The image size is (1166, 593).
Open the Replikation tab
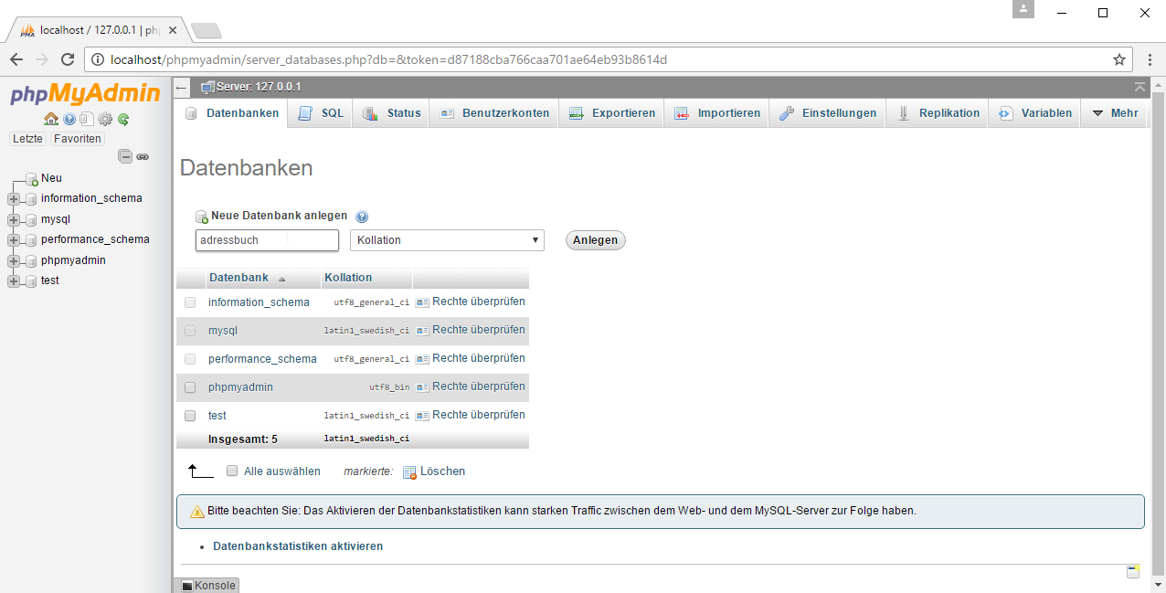coord(938,113)
